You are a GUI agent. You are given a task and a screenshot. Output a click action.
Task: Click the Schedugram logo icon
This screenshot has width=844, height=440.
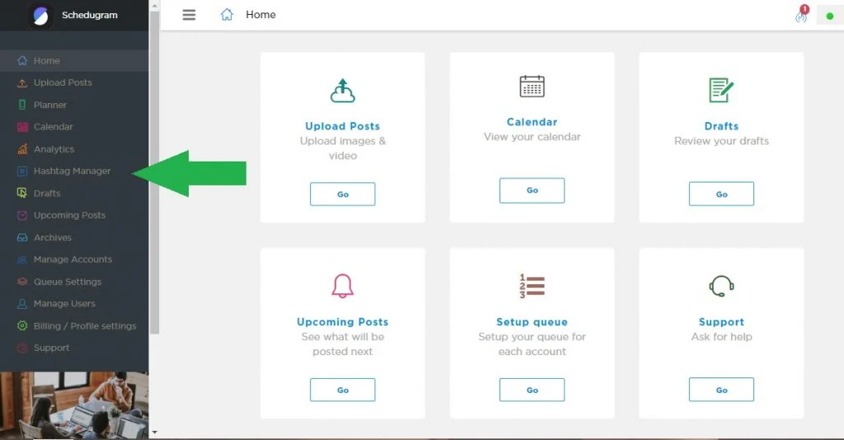40,16
